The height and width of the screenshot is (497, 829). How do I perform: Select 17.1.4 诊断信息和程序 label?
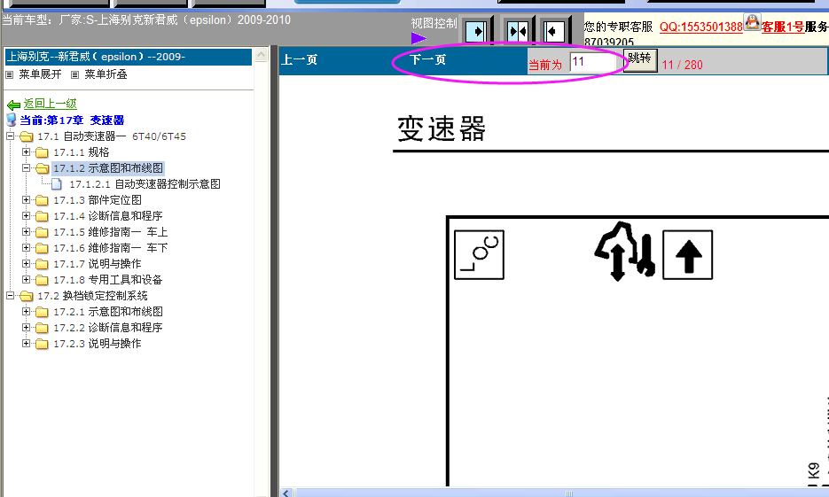tap(108, 216)
